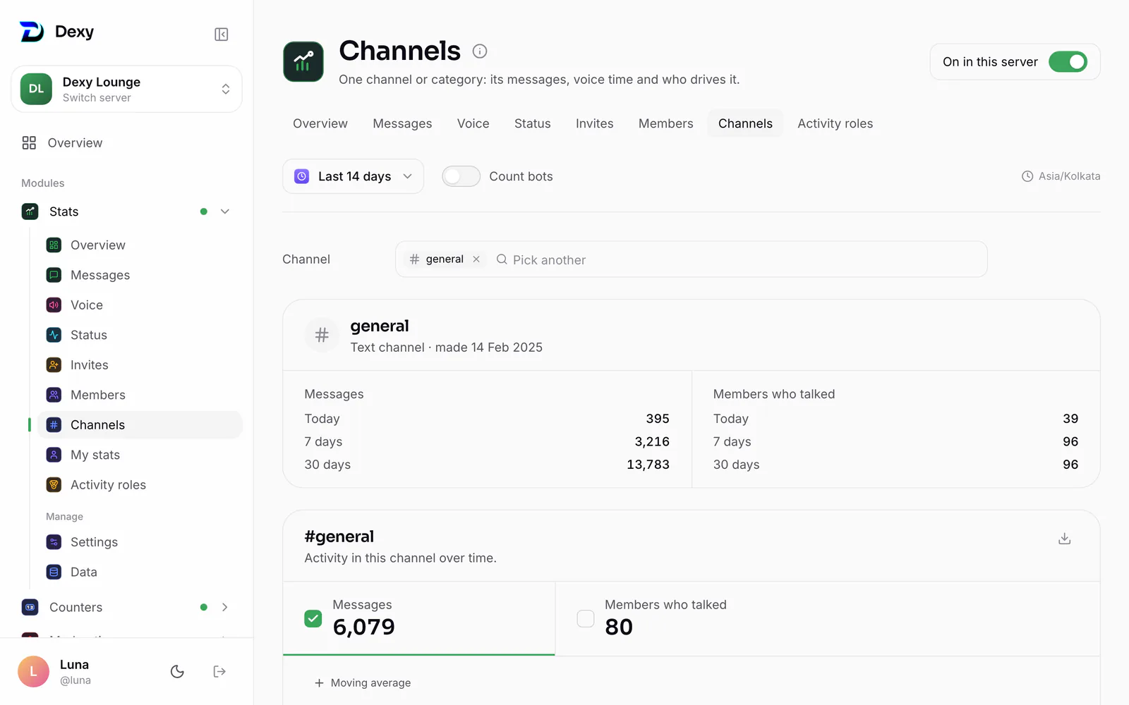
Task: Open Stats Settings icon
Action: pos(54,542)
